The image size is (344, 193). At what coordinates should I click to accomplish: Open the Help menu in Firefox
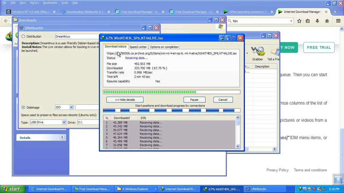(75, 3)
